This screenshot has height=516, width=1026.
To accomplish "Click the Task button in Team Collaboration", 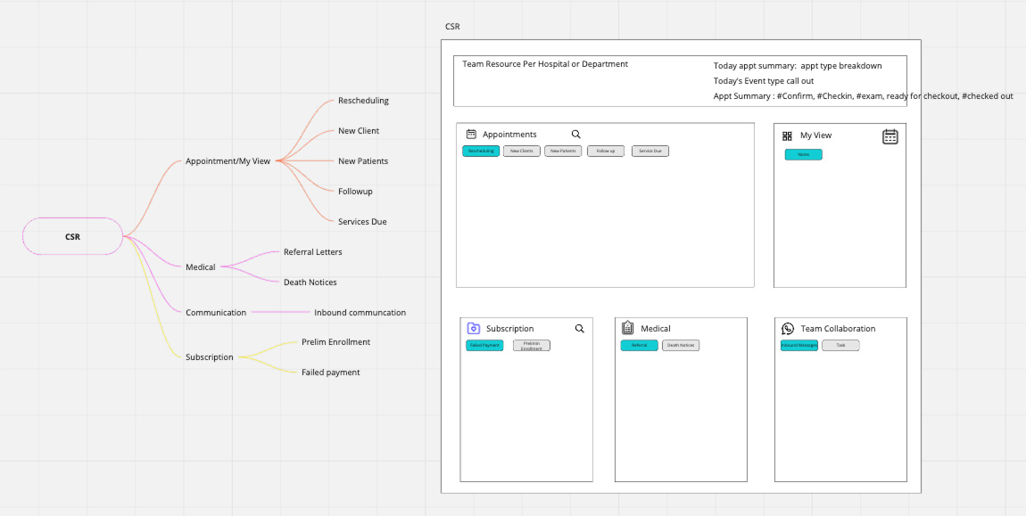I will 840,346.
